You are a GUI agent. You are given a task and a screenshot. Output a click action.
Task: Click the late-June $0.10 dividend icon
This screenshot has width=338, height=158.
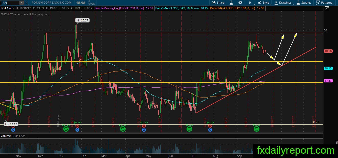click(x=189, y=129)
